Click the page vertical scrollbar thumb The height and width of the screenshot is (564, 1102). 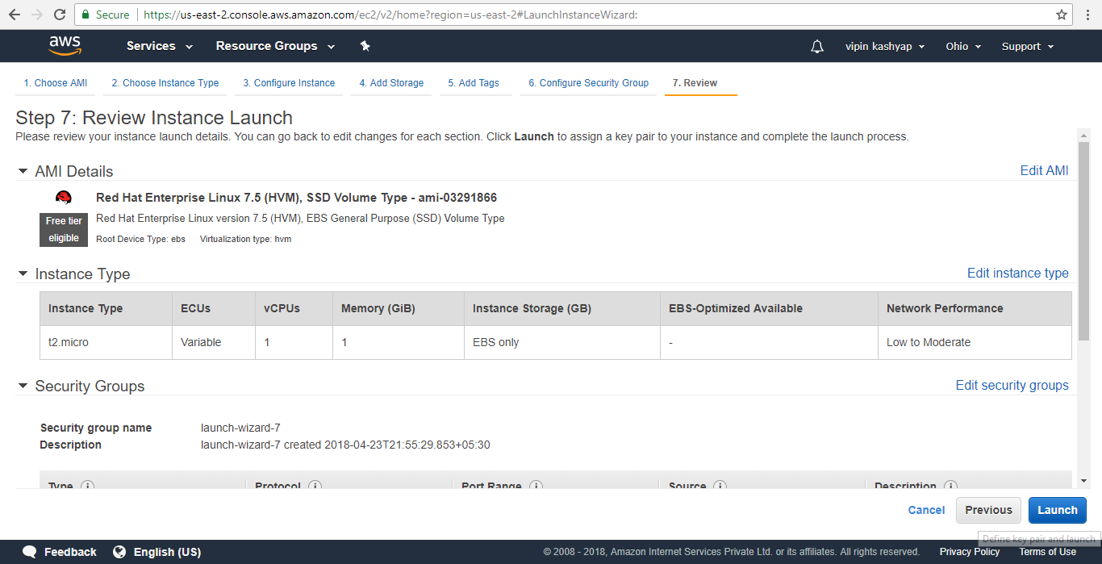tap(1083, 242)
